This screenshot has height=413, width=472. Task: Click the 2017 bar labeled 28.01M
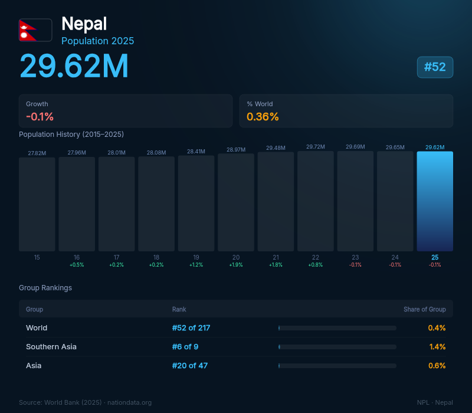click(116, 204)
